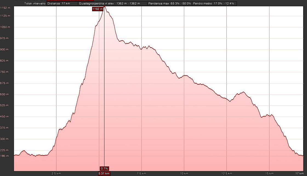Click the '225 m' y-axis label
The width and height of the screenshot is (307, 176).
tap(4, 150)
